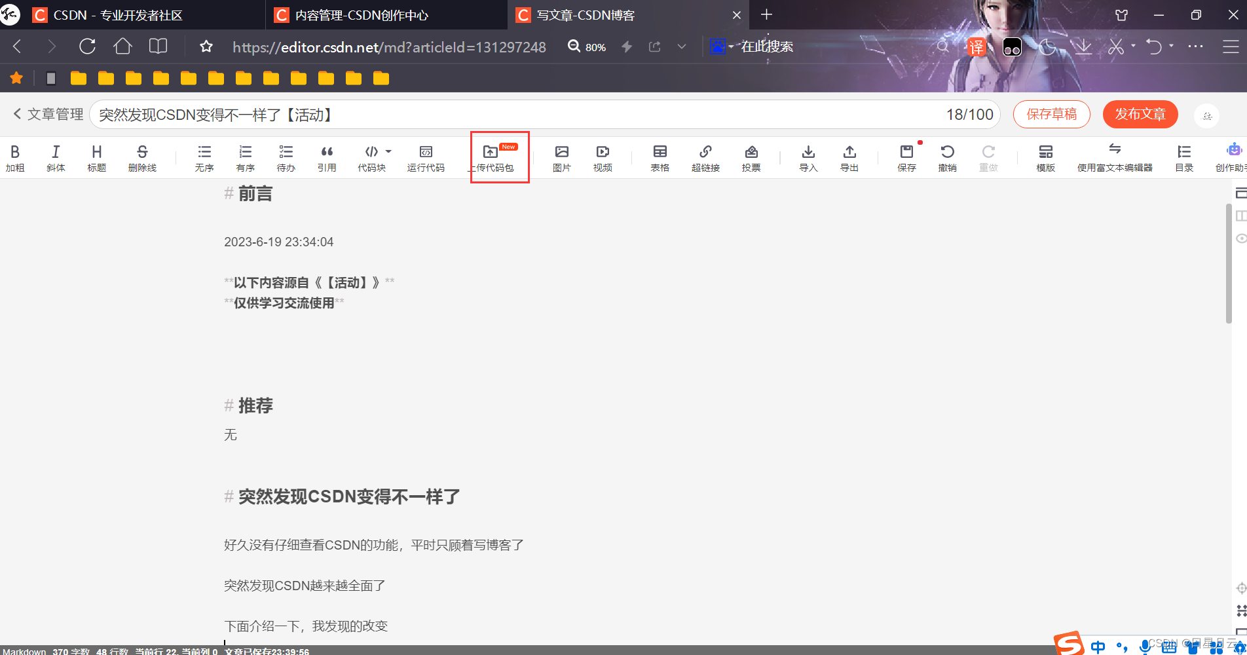Insert to-do list (待办)
The width and height of the screenshot is (1247, 655).
click(286, 159)
